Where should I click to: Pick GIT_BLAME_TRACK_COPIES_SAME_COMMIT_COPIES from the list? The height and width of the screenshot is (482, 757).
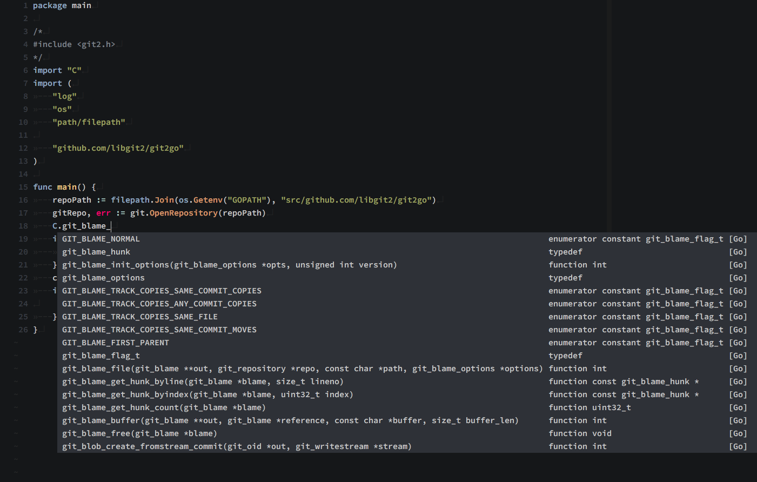click(x=162, y=290)
